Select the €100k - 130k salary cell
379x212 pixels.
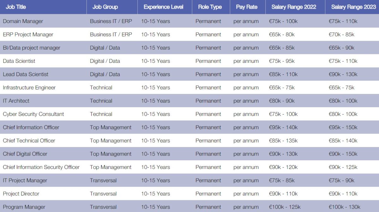tap(344, 207)
